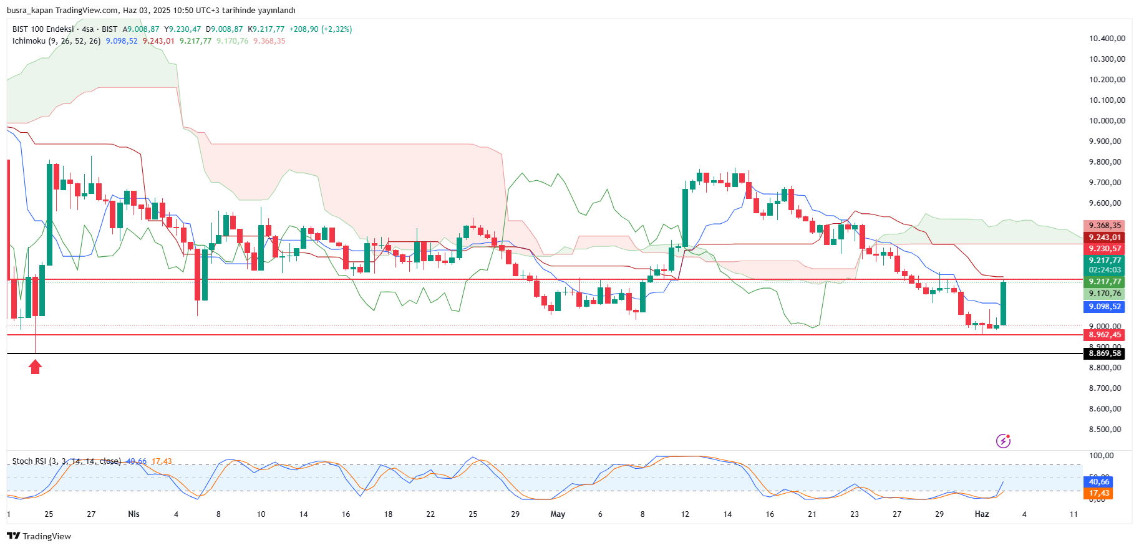Viewport: 1139px width, 548px height.
Task: Click the TradingView logo at bottom
Action: pyautogui.click(x=39, y=536)
